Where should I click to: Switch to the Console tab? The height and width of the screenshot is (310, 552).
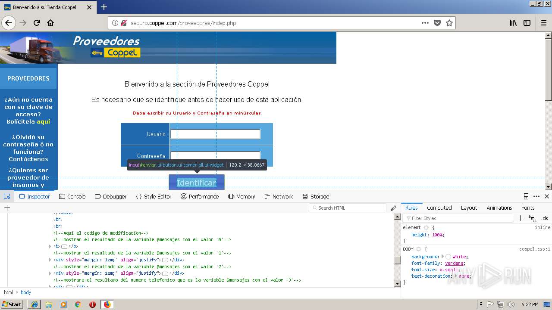[72, 196]
